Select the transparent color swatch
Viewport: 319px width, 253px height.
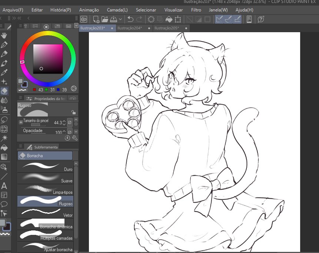pyautogui.click(x=22, y=90)
